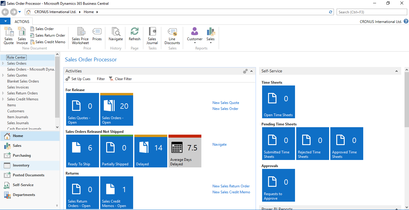Open the Partially Shipped cue tile
409x210 pixels.
[117, 151]
